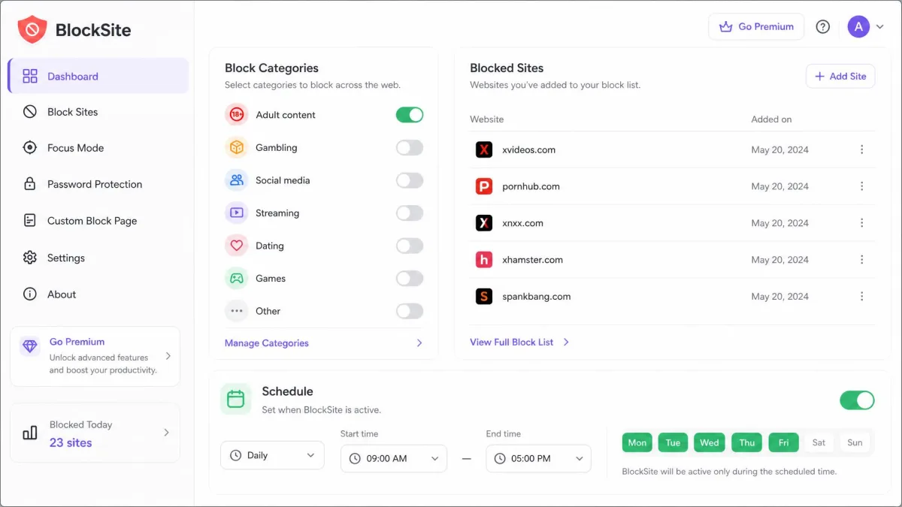Click the Gambling cube icon
The image size is (902, 507).
point(237,147)
